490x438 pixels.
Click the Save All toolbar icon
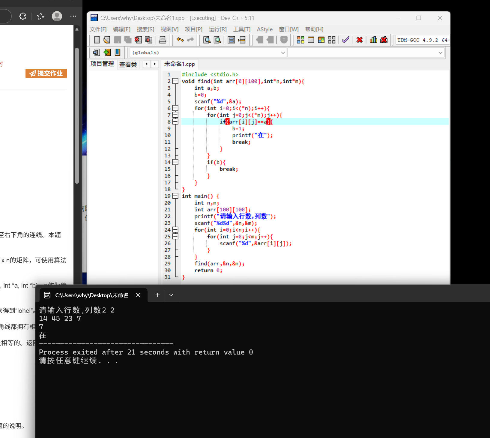128,40
